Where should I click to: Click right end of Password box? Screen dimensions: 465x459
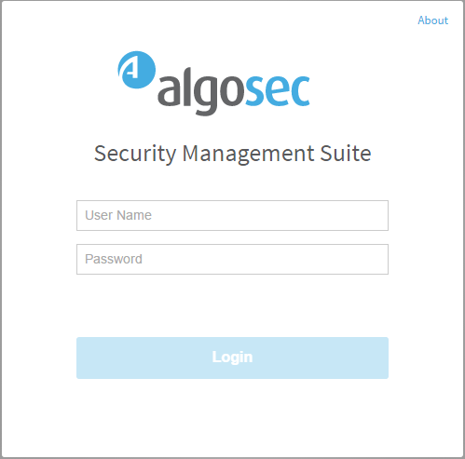click(379, 259)
